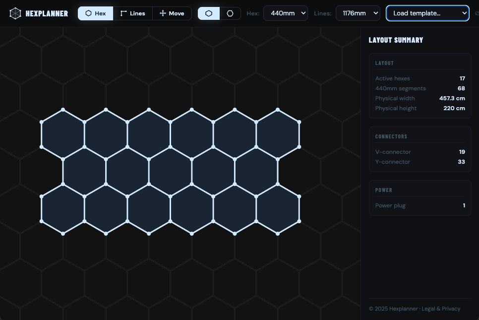
Task: Open the Legal & Privacy link
Action: (441, 309)
